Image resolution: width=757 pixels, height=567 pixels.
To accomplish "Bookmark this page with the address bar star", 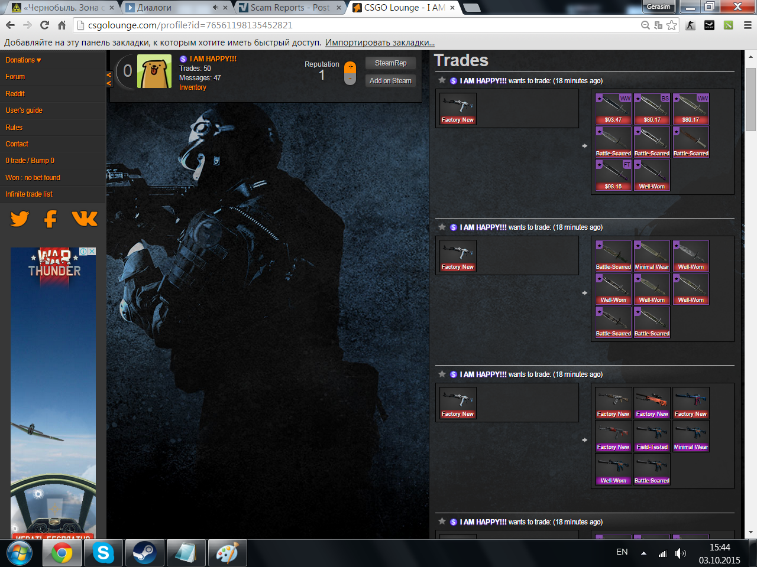I will coord(671,25).
